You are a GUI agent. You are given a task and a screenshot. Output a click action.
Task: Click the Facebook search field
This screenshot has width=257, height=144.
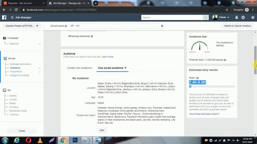(172, 18)
